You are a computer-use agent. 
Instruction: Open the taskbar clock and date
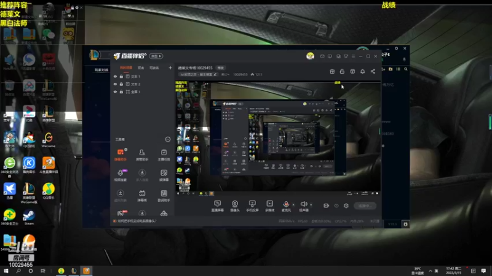(x=454, y=271)
